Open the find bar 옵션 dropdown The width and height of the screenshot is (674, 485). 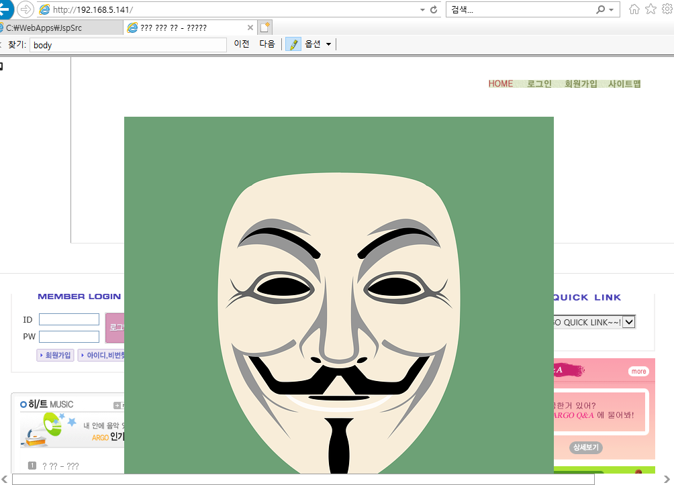point(318,44)
